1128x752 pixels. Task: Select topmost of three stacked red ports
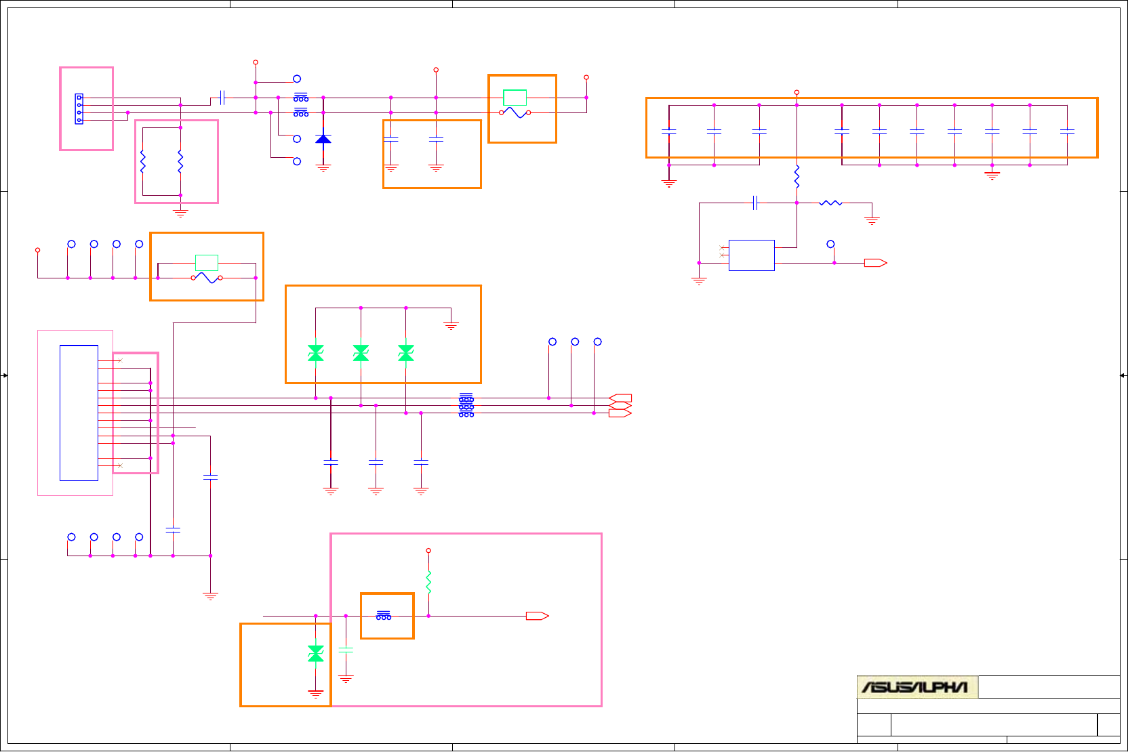click(x=620, y=398)
